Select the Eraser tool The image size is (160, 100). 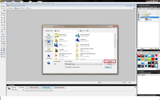pos(4,20)
